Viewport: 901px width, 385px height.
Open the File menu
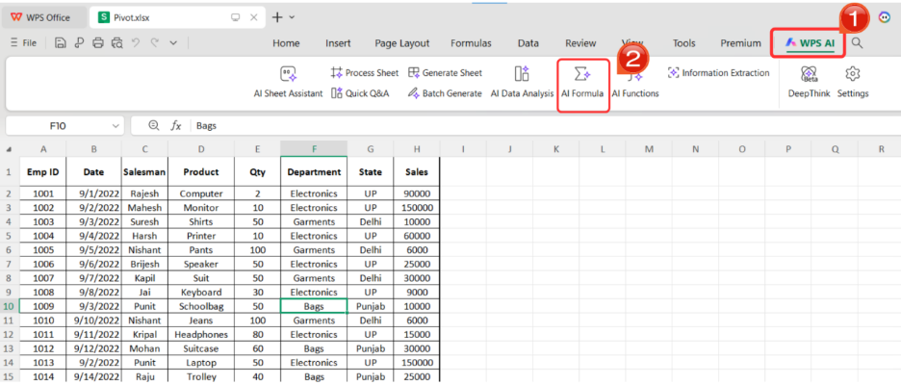coord(23,42)
